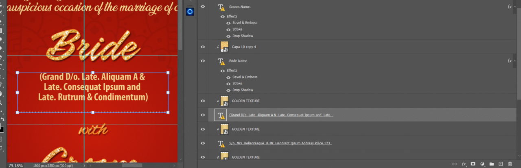Screen dimensions: 521x168
Task: Click the Delete layer trash icon
Action: [510, 164]
